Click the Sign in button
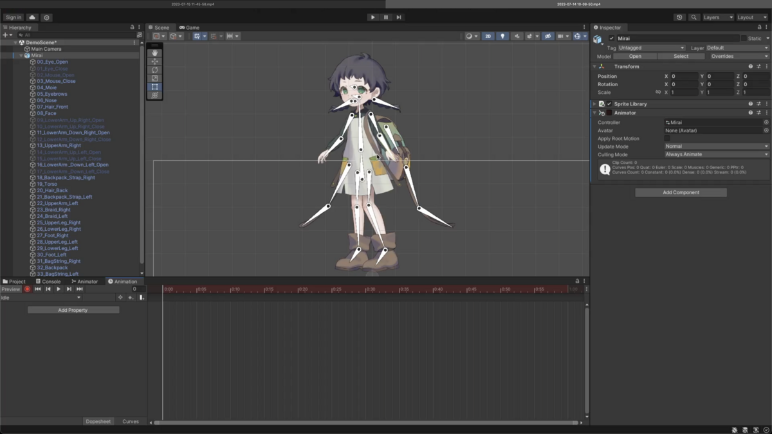 point(13,17)
